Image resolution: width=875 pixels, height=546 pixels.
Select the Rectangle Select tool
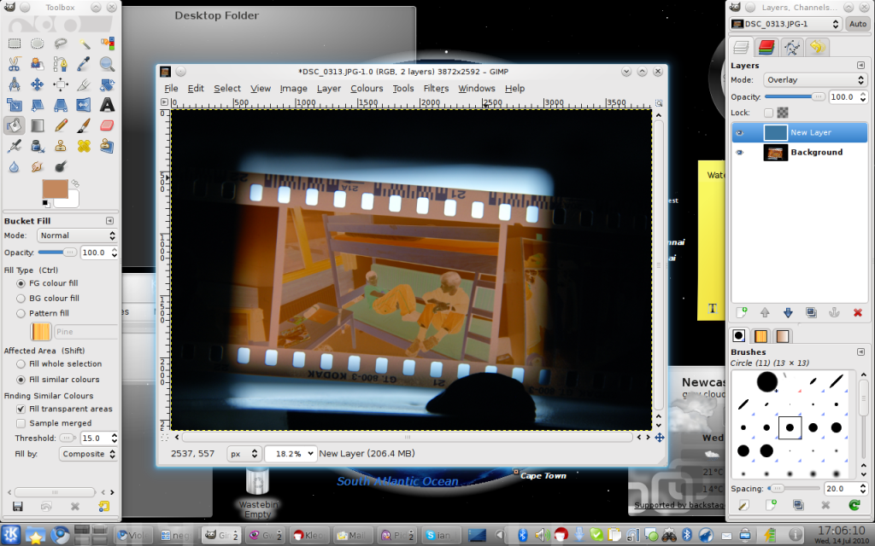(15, 43)
